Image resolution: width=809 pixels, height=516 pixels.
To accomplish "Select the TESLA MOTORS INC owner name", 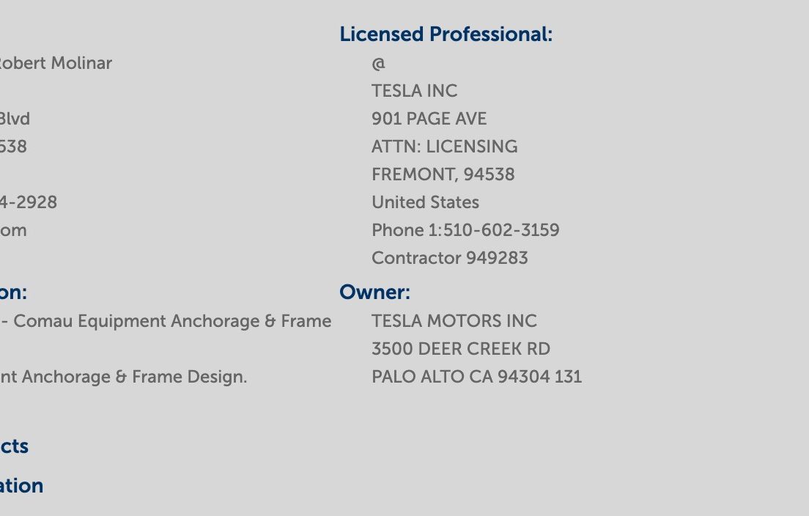I will pos(454,321).
